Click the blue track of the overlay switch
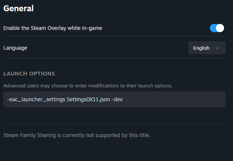Viewport: 233px width, 161px height. pyautogui.click(x=213, y=28)
